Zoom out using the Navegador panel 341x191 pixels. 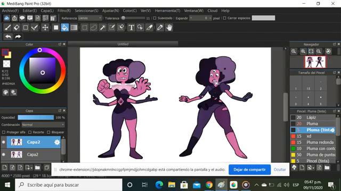pyautogui.click(x=319, y=51)
